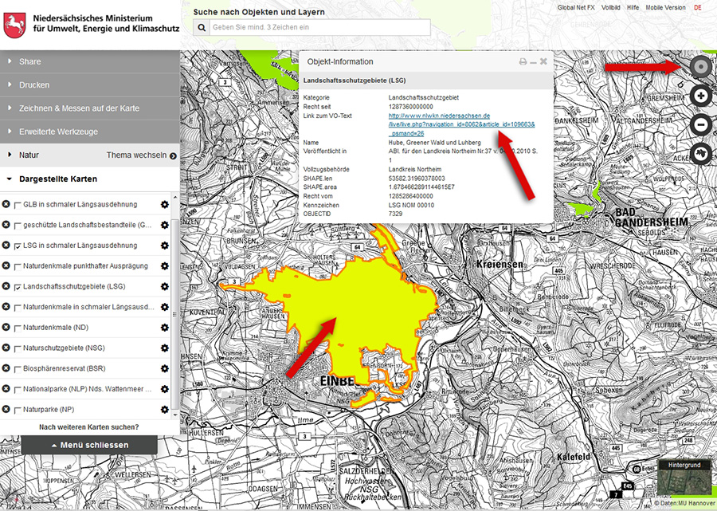
Task: Uncheck the Landschaftsschutzgebiete (LSG) layer checkbox
Action: tap(18, 287)
